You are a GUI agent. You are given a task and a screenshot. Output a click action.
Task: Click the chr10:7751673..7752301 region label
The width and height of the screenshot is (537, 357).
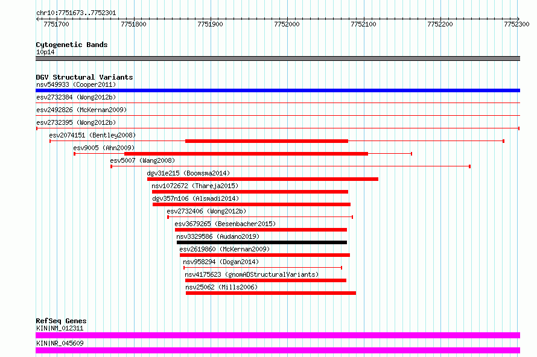(76, 13)
